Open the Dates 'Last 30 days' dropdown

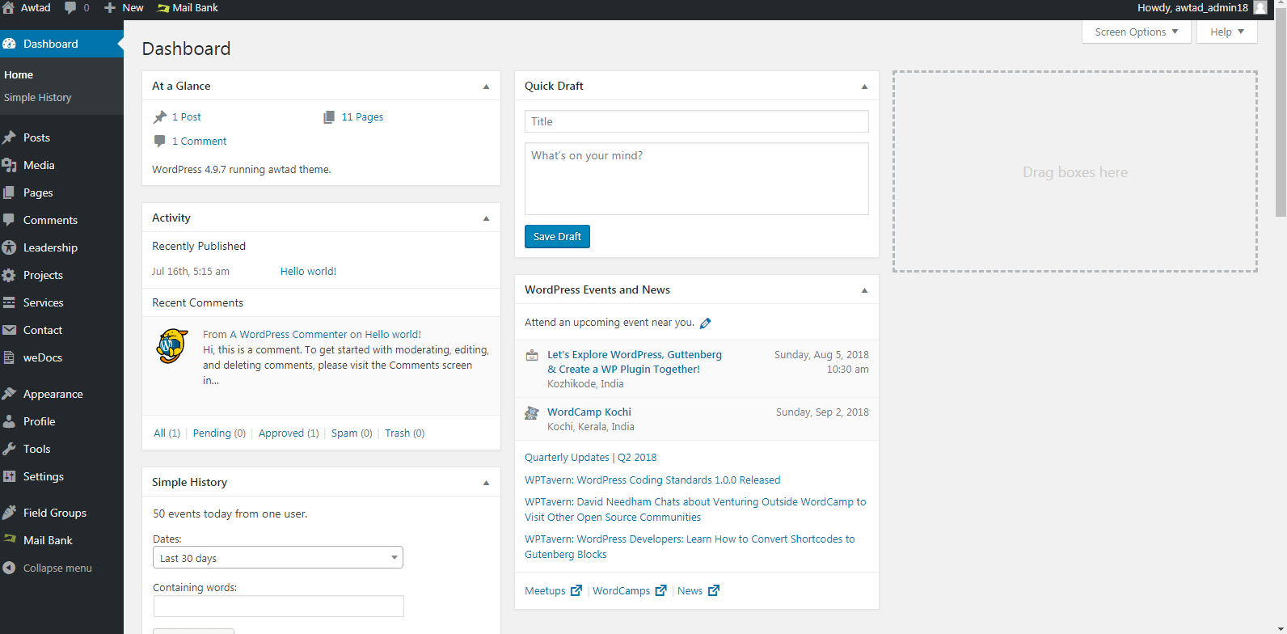tap(278, 558)
